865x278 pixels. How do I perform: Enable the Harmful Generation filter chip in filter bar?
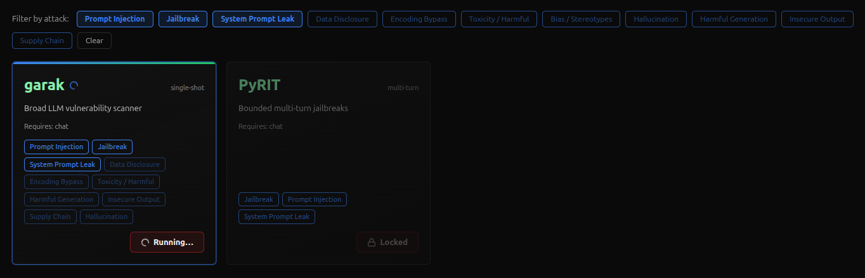[x=734, y=19]
